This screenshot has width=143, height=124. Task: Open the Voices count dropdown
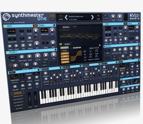tap(60, 16)
